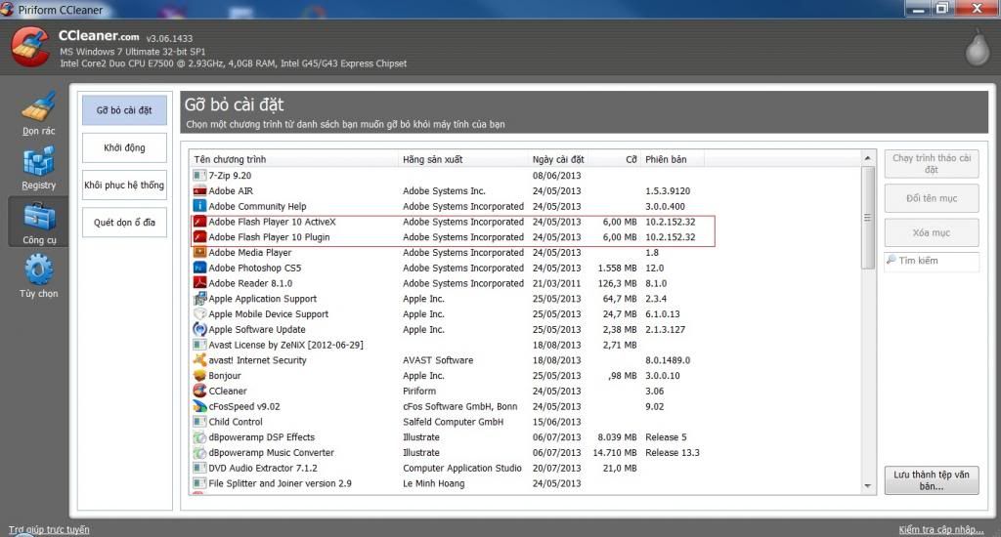The image size is (1001, 537).
Task: Sort by Ngày cài đặt column header
Action: click(558, 159)
